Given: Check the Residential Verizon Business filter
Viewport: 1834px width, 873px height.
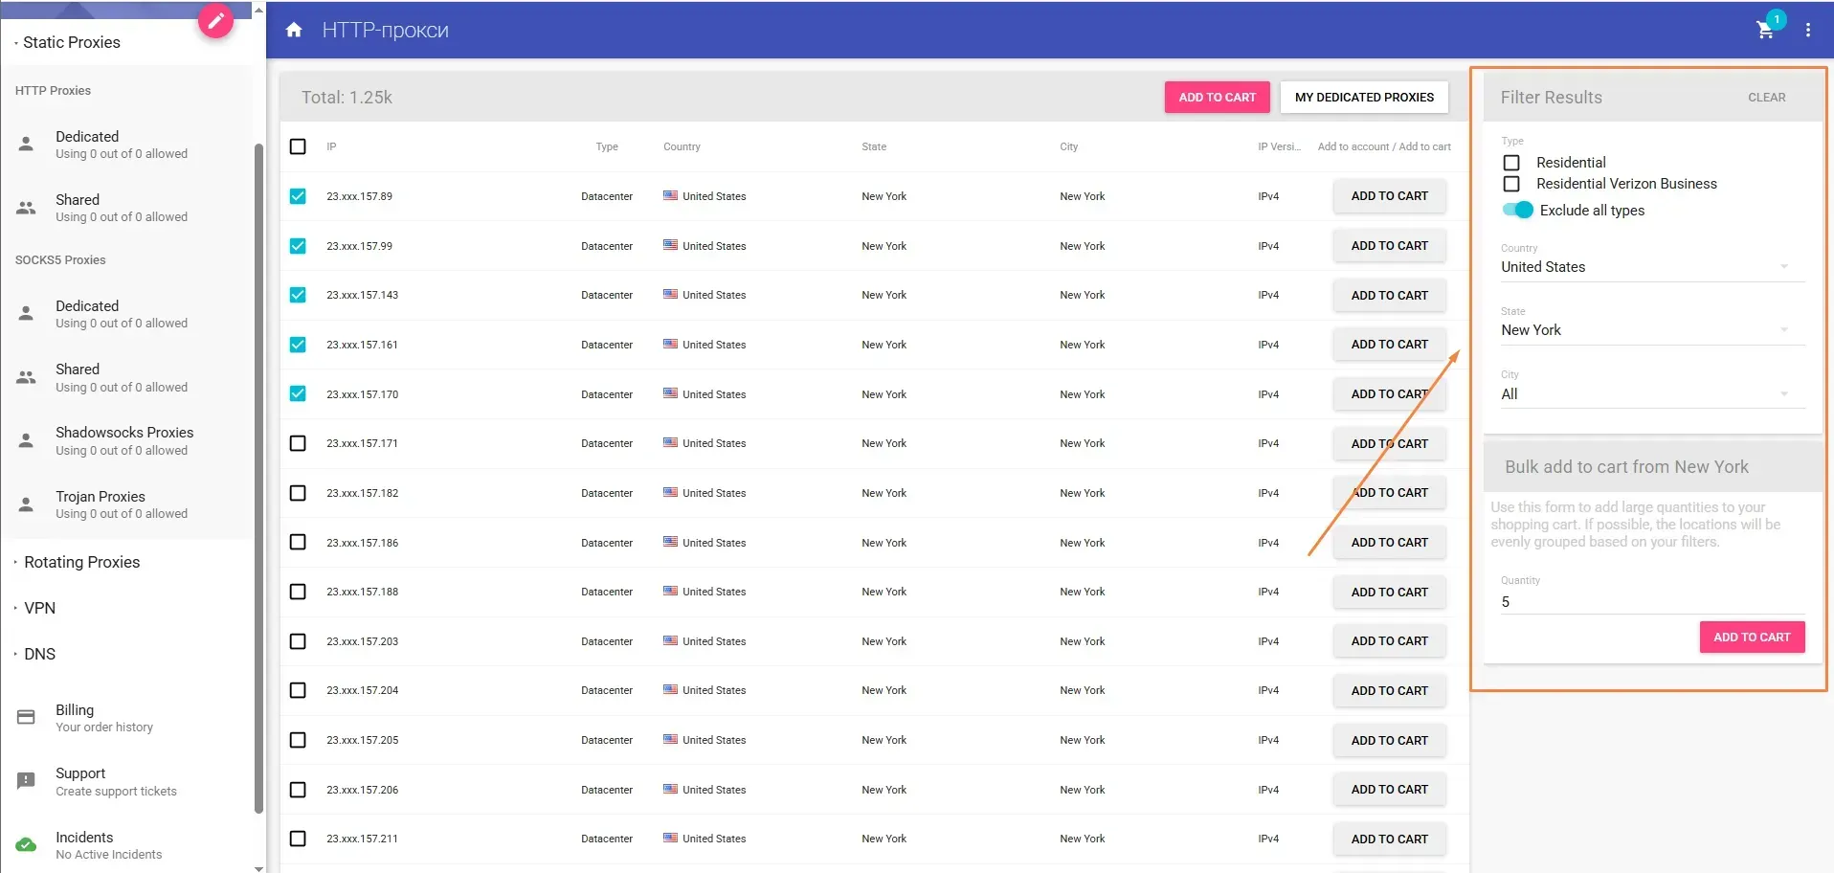Looking at the screenshot, I should coord(1512,184).
